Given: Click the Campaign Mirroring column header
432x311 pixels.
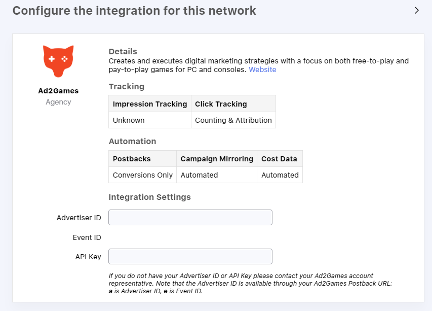Looking at the screenshot, I should pos(217,159).
